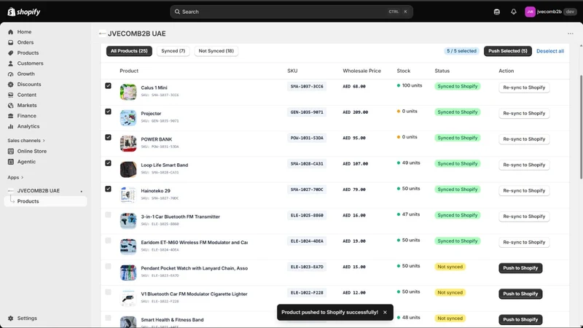Image resolution: width=583 pixels, height=328 pixels.
Task: Uncheck the Projector row checkbox
Action: point(108,112)
